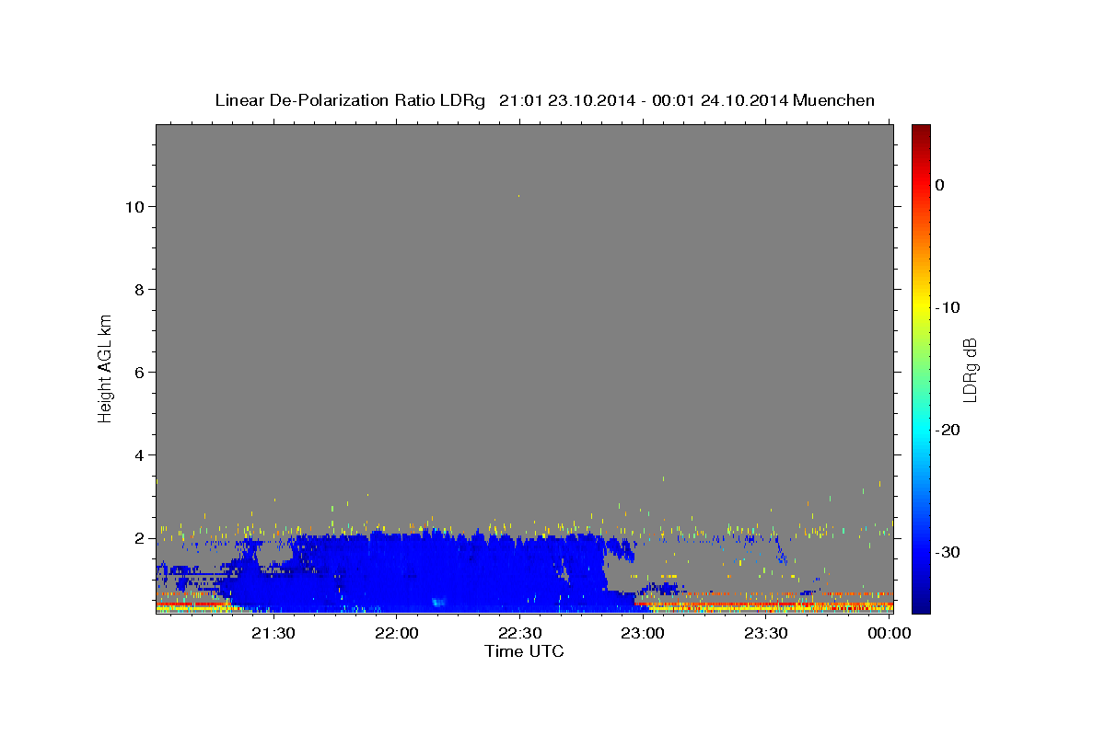Click the '10' height tick label
The image size is (1105, 736).
coord(135,207)
